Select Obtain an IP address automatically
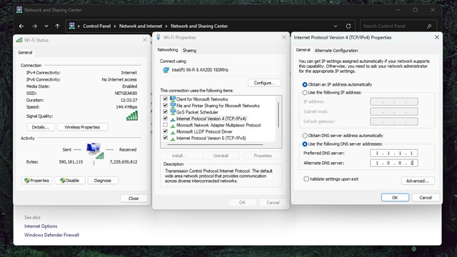Image resolution: width=457 pixels, height=257 pixels. pyautogui.click(x=305, y=84)
